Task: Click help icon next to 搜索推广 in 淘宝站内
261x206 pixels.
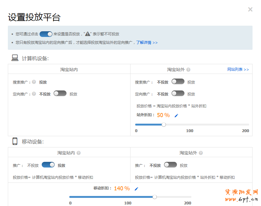Action: coord(34,82)
